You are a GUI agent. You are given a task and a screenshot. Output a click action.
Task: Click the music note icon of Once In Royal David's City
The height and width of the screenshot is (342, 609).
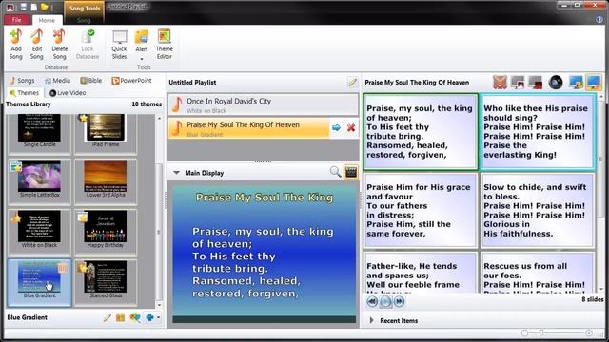[177, 104]
